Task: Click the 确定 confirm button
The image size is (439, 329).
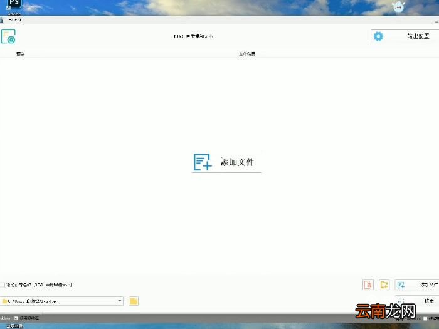Action: [417, 301]
